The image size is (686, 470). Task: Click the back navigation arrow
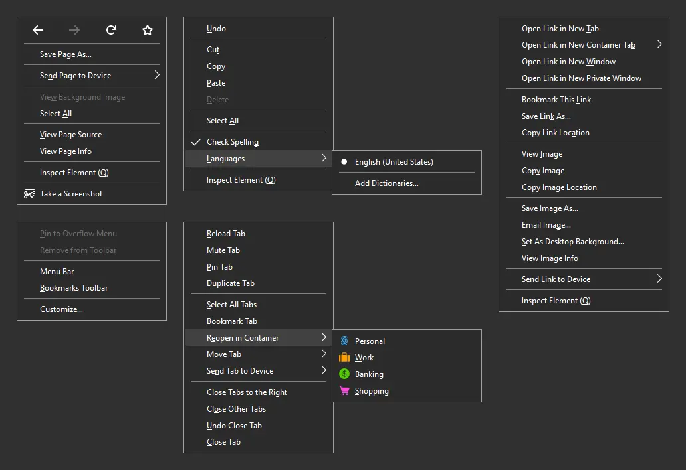[x=37, y=30]
